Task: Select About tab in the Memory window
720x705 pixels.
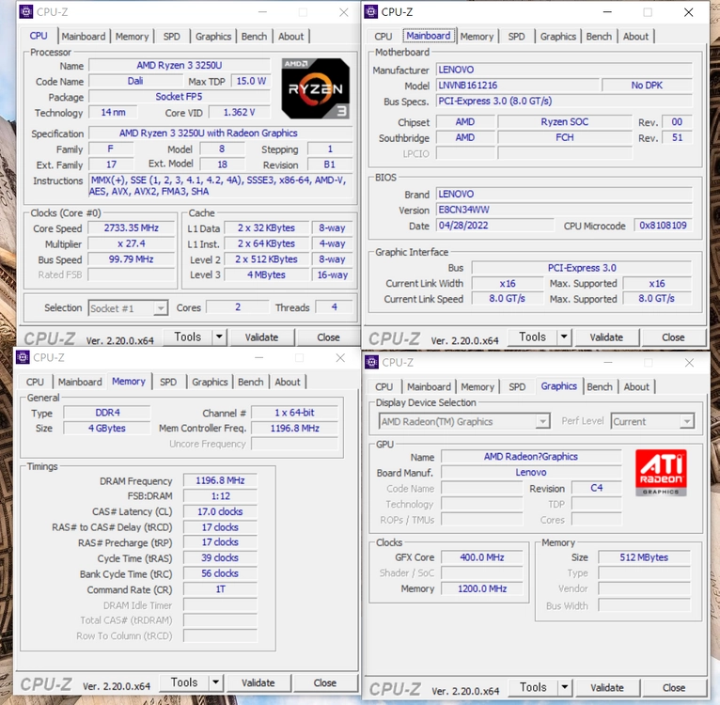Action: (x=288, y=382)
